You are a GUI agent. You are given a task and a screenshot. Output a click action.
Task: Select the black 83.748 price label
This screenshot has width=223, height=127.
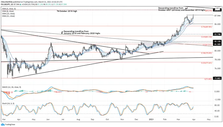[217, 34]
